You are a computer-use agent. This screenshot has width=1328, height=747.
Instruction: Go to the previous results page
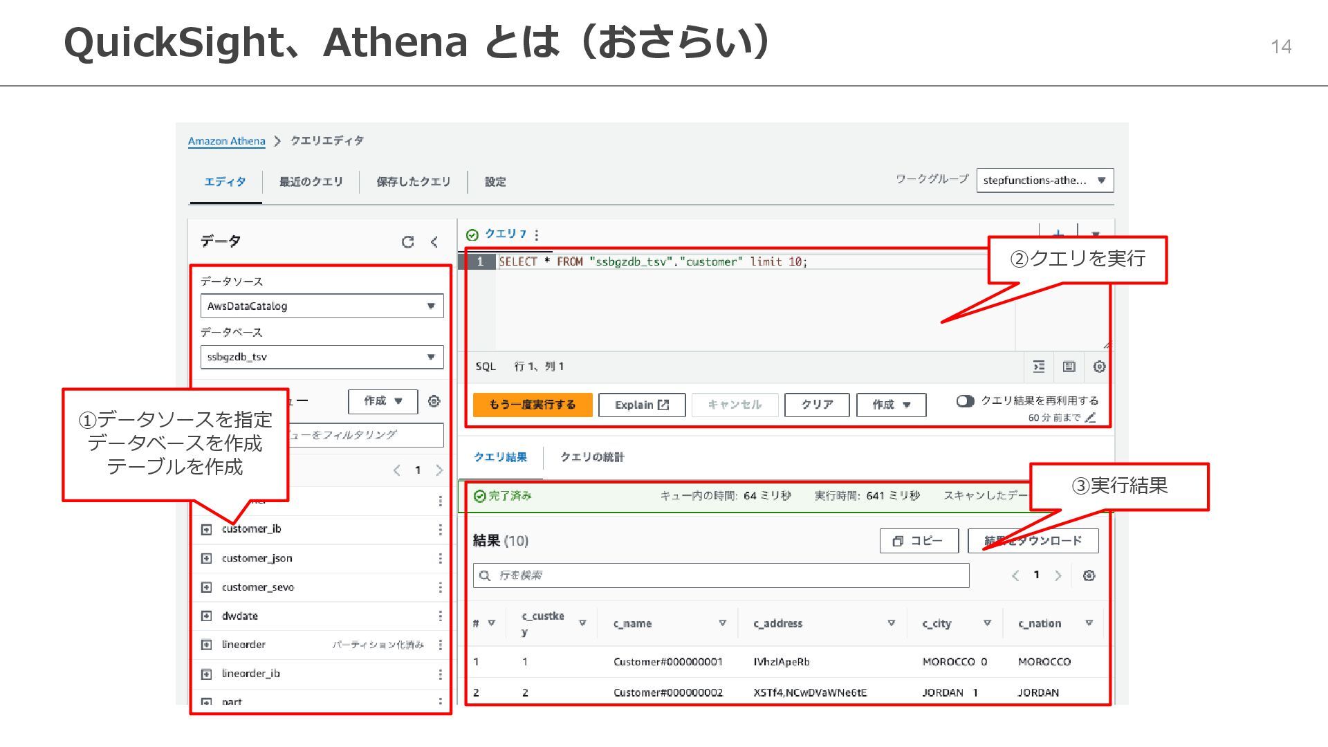point(1015,575)
